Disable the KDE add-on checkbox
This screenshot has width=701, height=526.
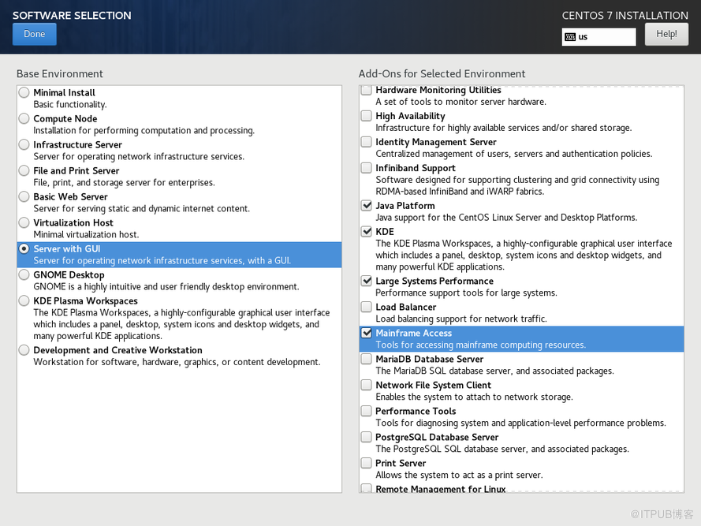(x=367, y=232)
